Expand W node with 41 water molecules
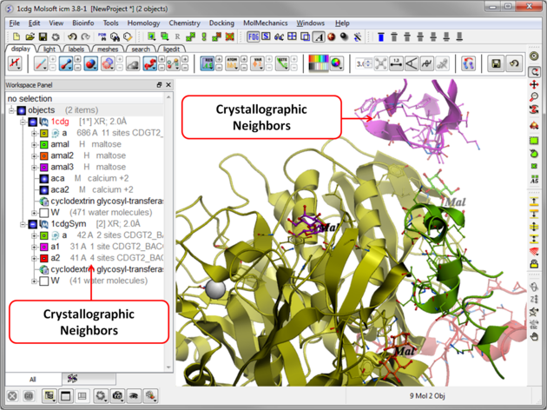The image size is (547, 410). click(34, 281)
